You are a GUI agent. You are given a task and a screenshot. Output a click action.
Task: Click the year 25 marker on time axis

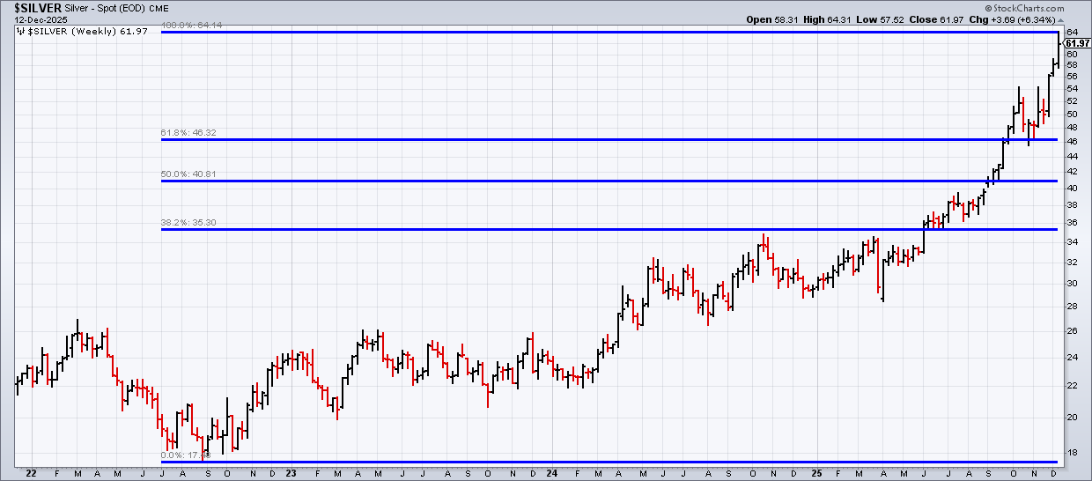815,473
